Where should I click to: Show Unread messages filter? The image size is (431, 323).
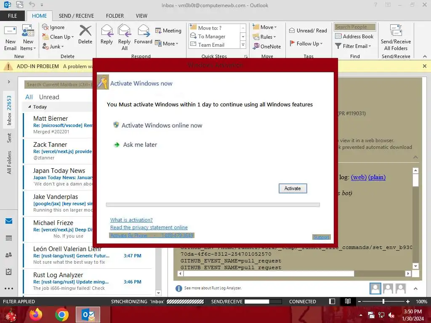point(49,97)
